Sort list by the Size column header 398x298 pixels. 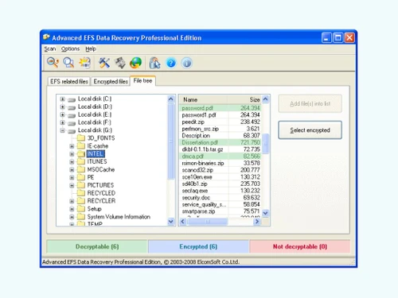click(x=244, y=99)
